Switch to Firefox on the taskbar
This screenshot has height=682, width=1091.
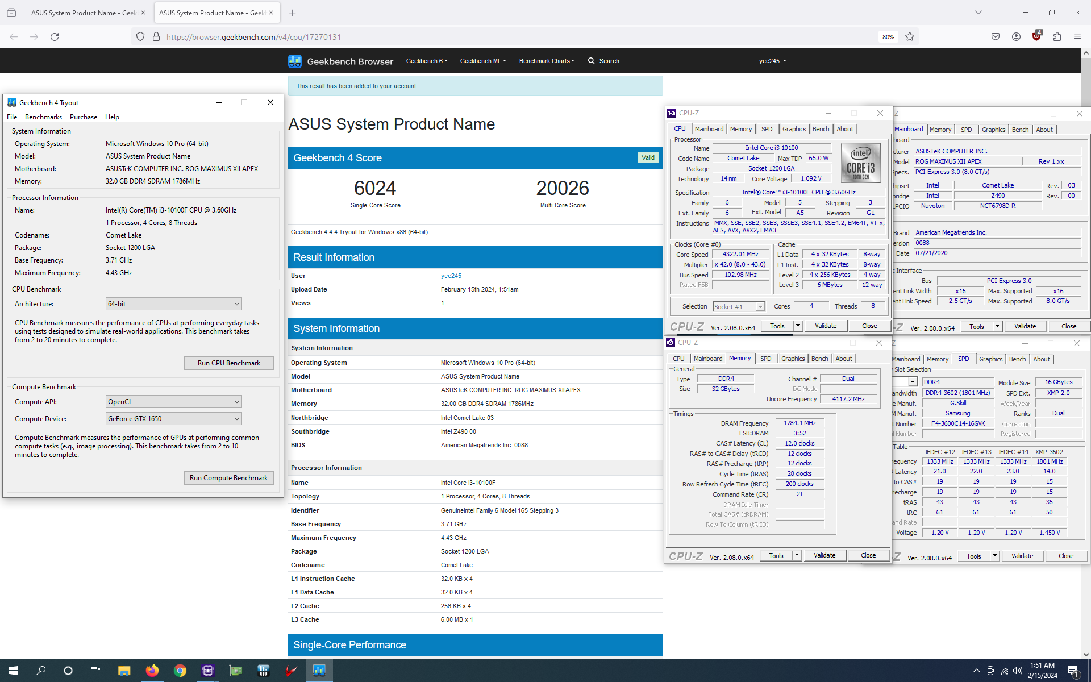point(152,671)
